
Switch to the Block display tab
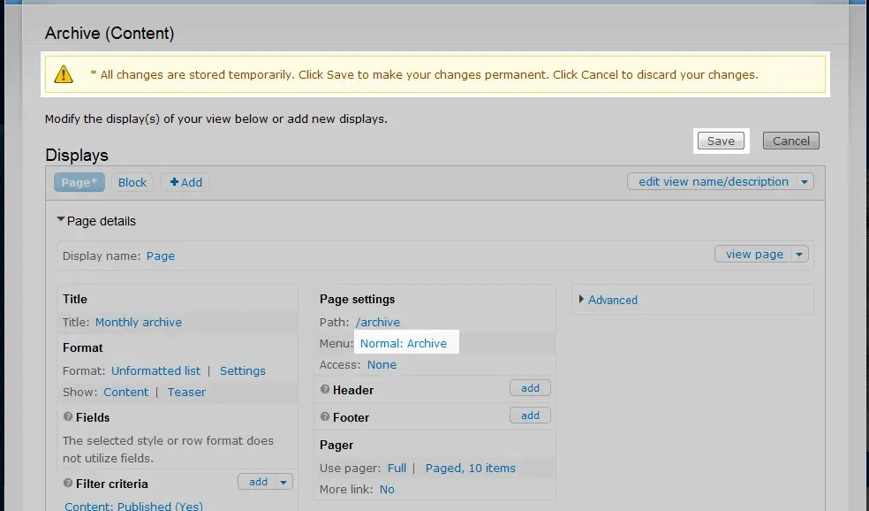point(132,182)
